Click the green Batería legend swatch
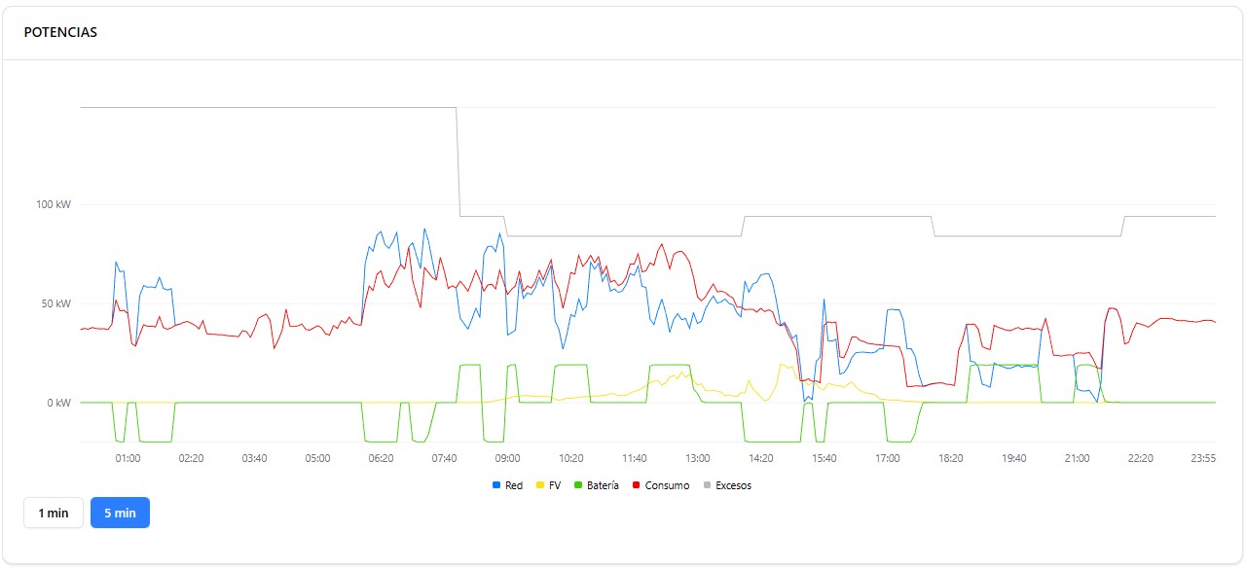Viewport: 1246px width, 568px height. pyautogui.click(x=578, y=485)
